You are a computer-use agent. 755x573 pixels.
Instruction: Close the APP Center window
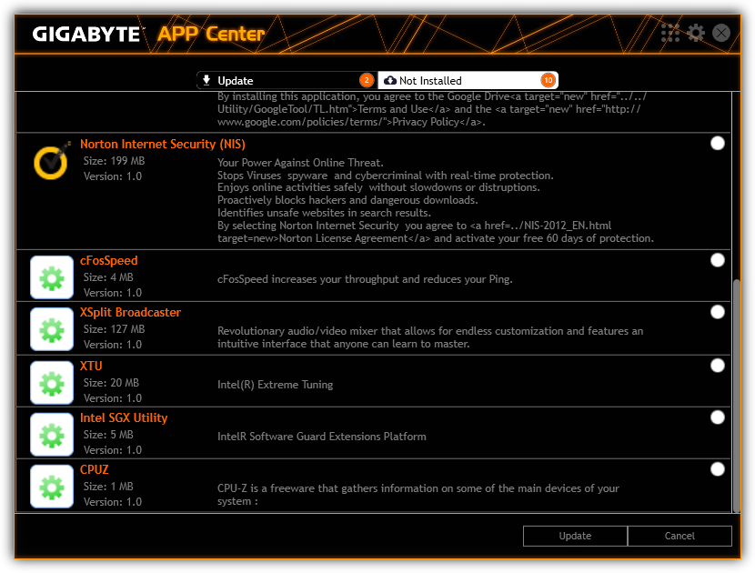click(x=721, y=33)
